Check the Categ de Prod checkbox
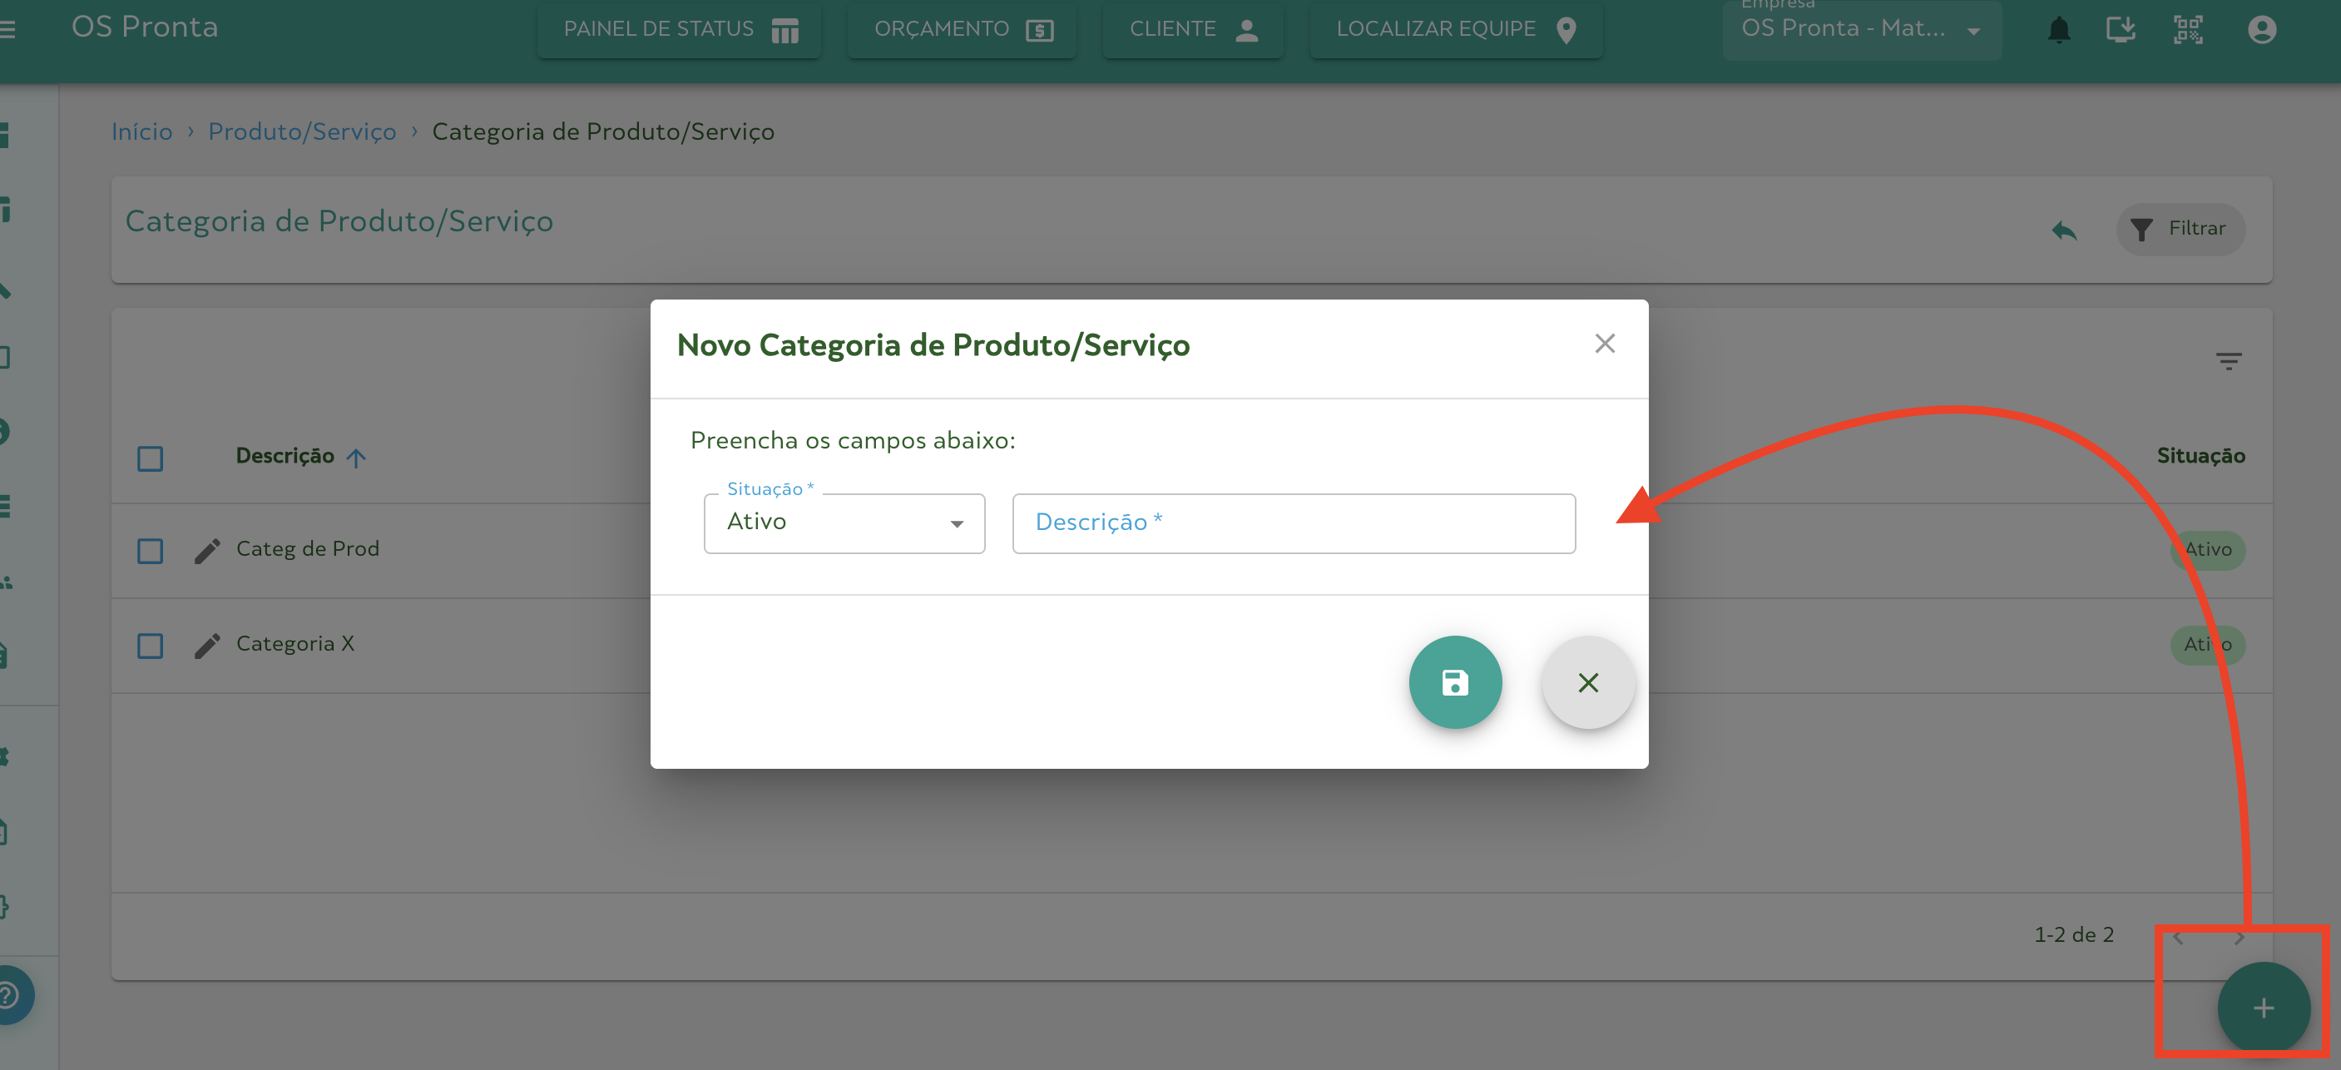2341x1070 pixels. (x=150, y=551)
